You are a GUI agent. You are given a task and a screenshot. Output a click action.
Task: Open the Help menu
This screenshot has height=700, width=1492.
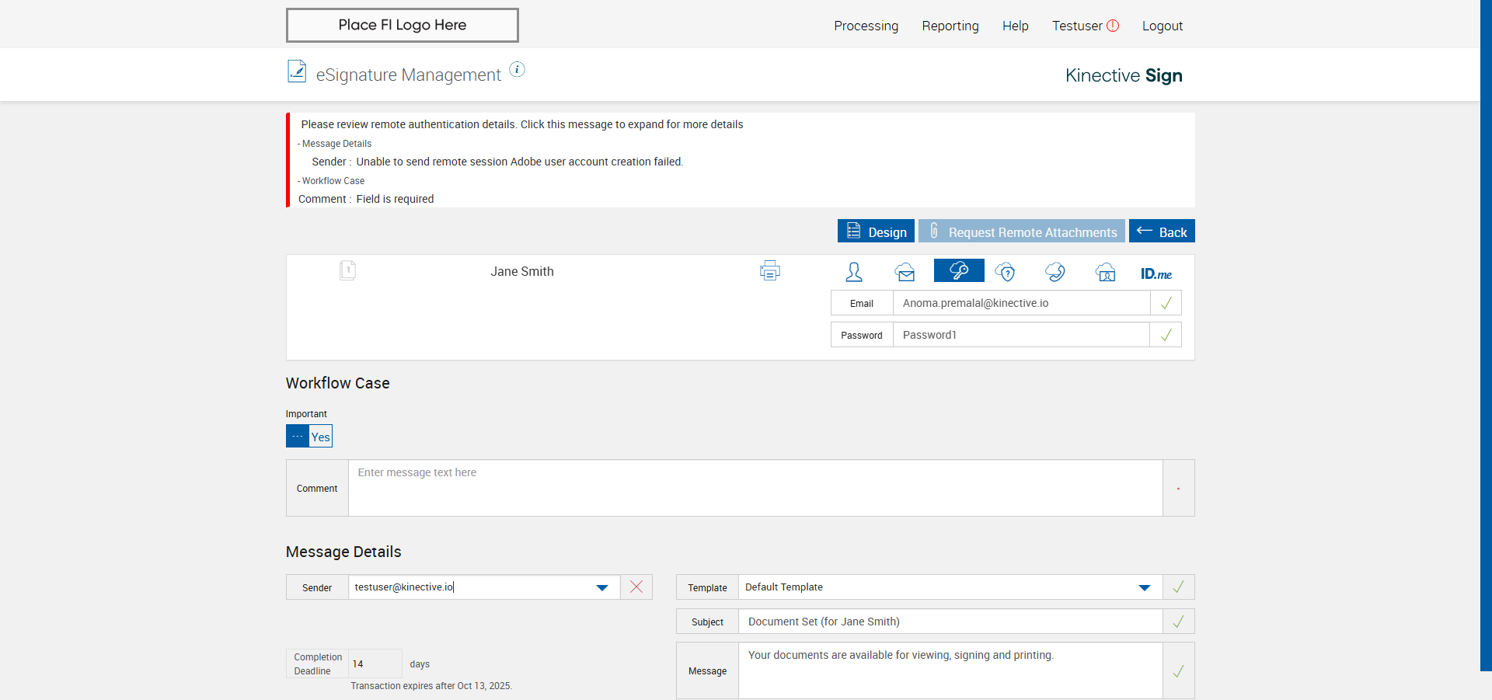click(1015, 26)
